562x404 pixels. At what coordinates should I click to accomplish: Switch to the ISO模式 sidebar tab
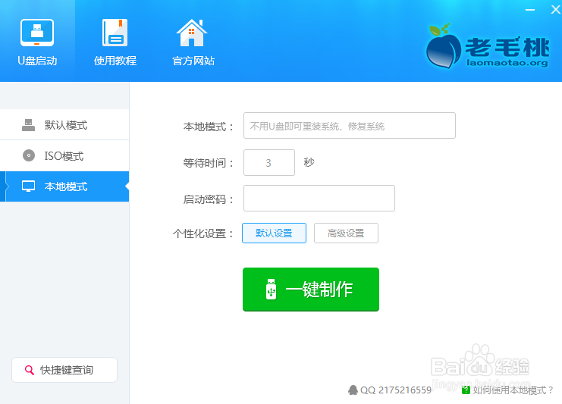point(64,156)
